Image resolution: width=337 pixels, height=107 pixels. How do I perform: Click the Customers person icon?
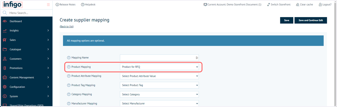pos(5,59)
